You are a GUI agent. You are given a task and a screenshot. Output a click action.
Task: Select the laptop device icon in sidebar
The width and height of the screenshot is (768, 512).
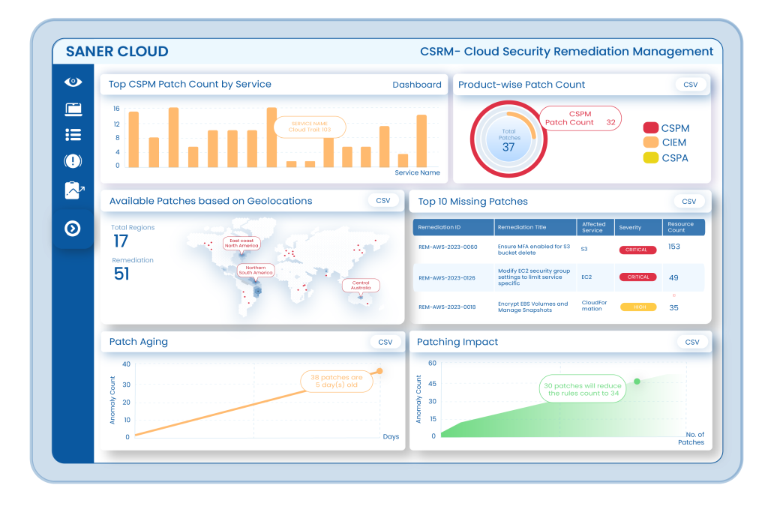click(73, 109)
